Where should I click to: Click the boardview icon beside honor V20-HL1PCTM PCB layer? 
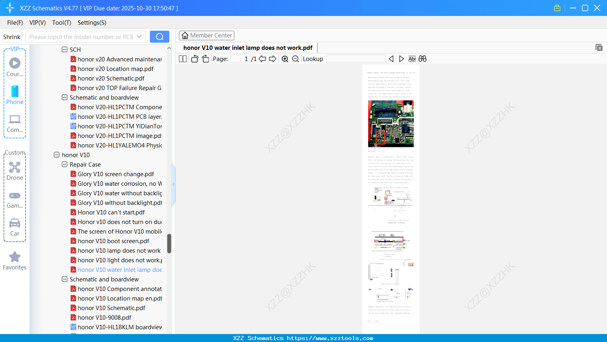tap(73, 116)
